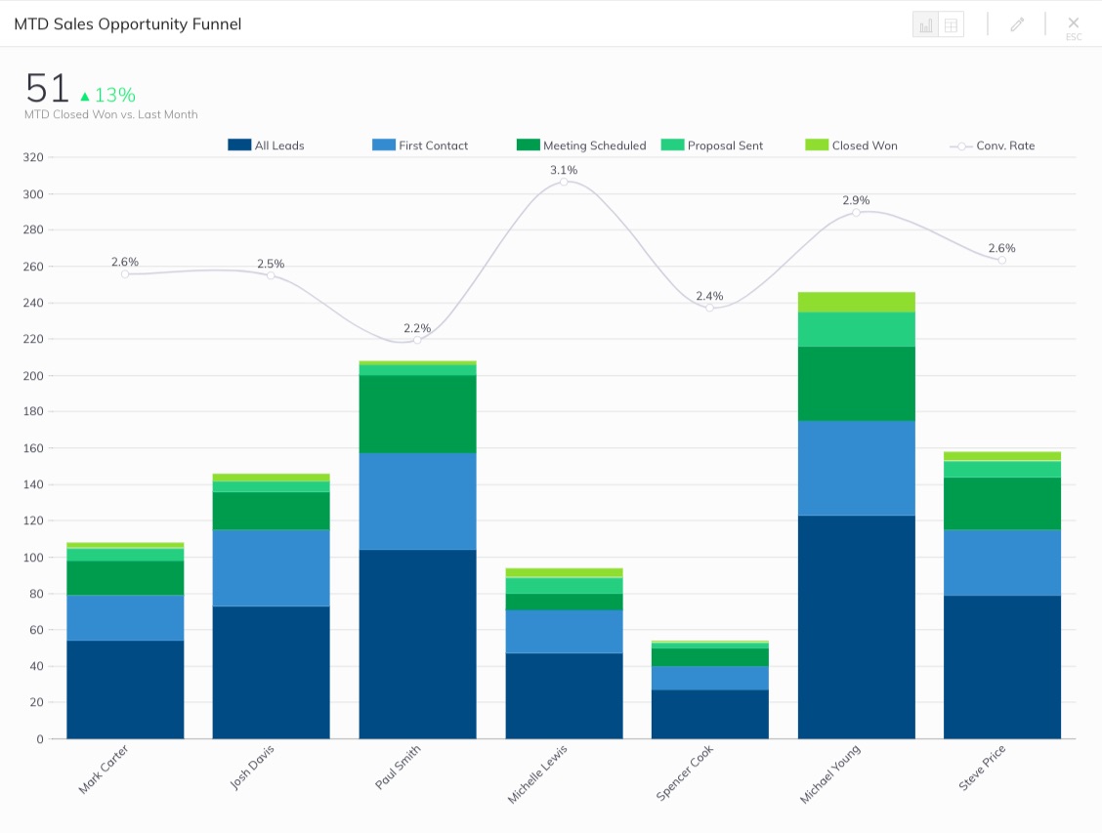Viewport: 1102px width, 833px height.
Task: Select the column chart icon in the toolbar
Action: coord(926,22)
